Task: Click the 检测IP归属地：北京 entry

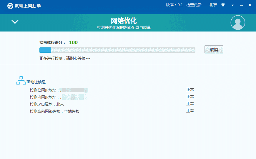Action: (46, 104)
